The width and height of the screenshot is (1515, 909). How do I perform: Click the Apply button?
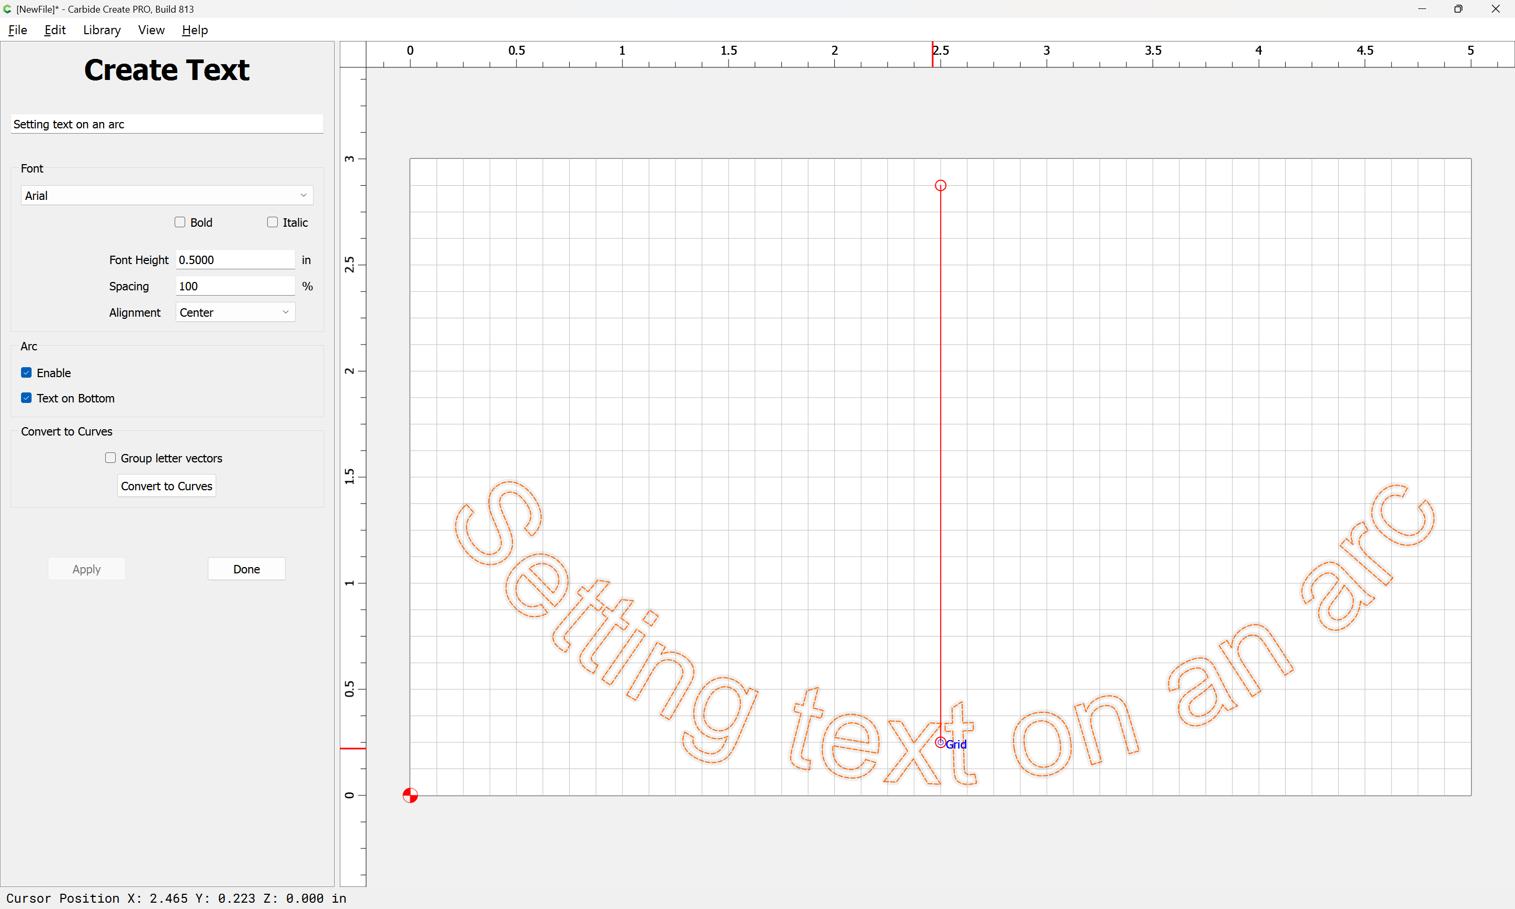[x=86, y=569]
